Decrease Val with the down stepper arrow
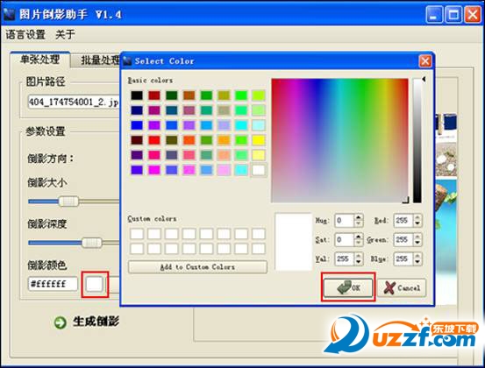Viewport: 485px width, 368px height. (358, 262)
